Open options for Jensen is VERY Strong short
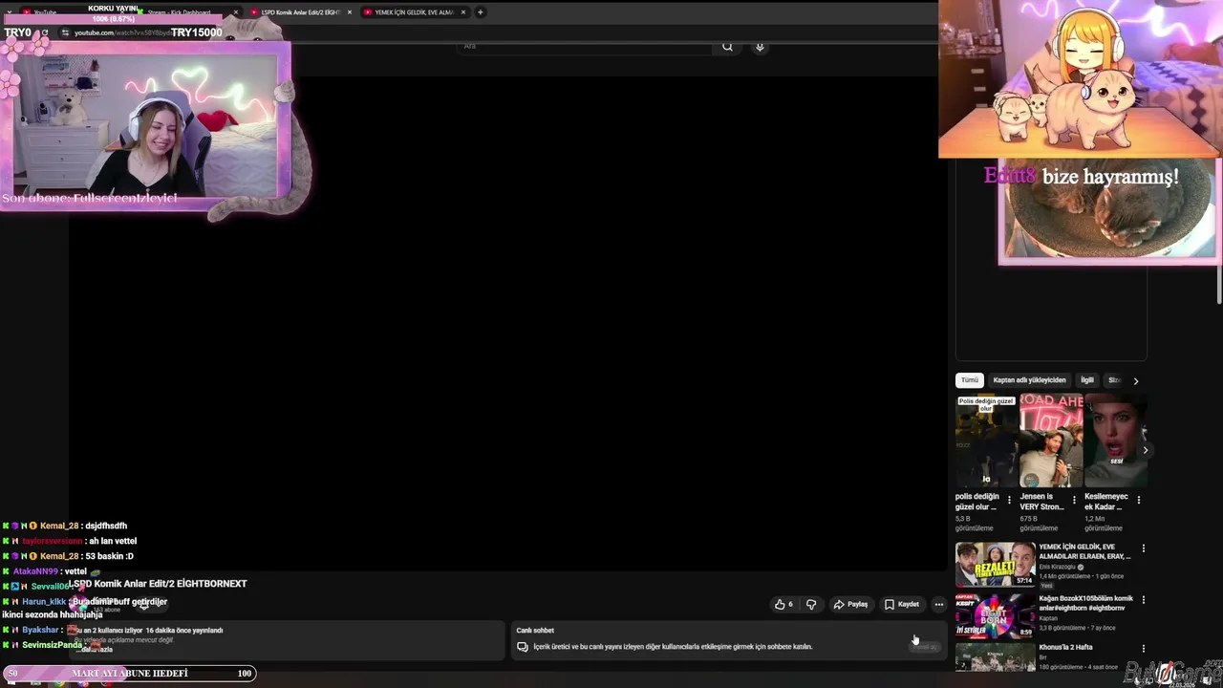1223x688 pixels. click(1074, 500)
